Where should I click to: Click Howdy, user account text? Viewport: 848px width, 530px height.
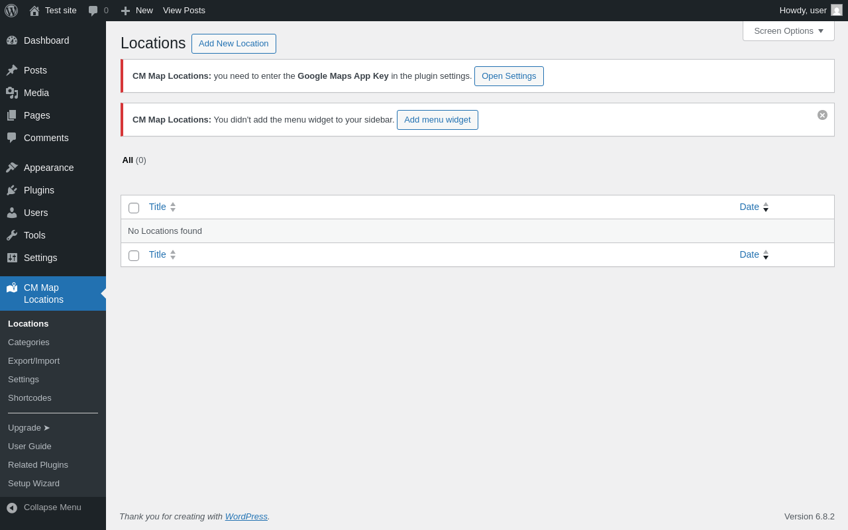click(803, 11)
